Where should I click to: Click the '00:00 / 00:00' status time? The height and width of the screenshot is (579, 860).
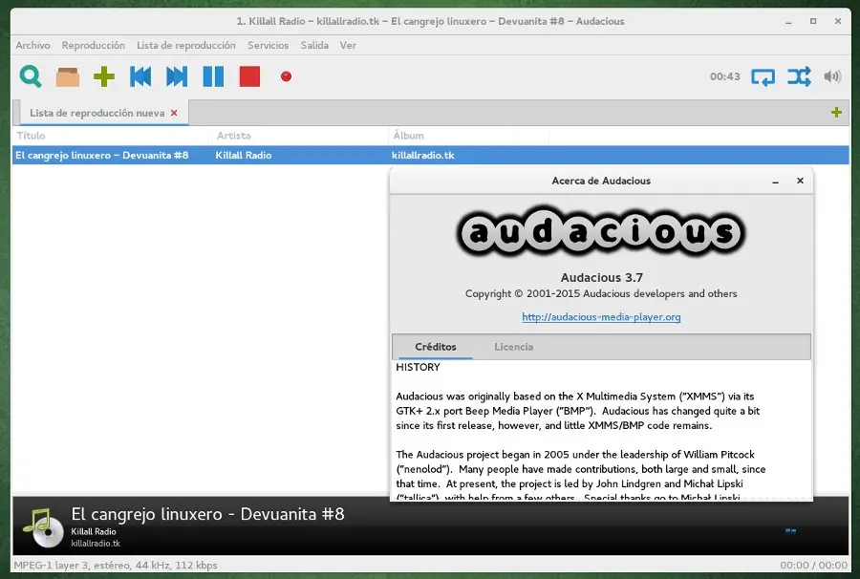(x=813, y=566)
